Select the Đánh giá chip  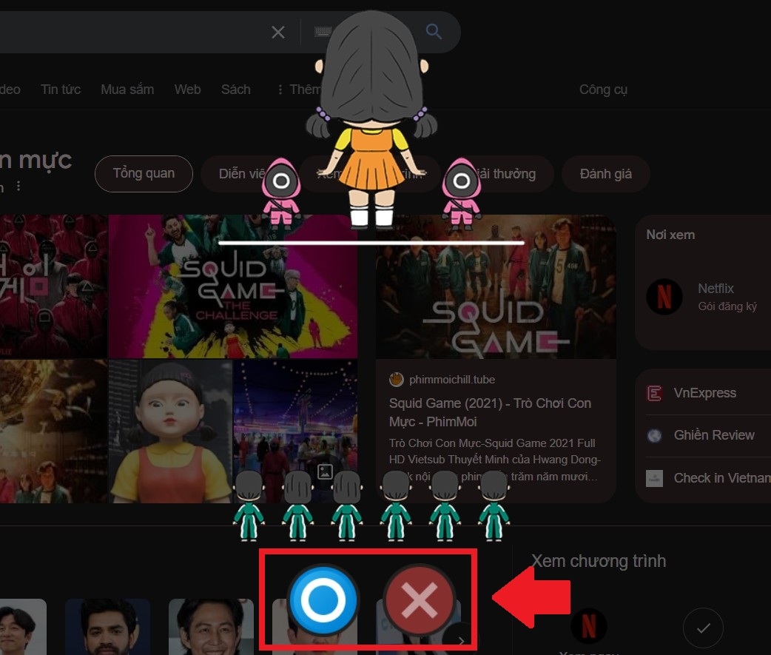606,174
